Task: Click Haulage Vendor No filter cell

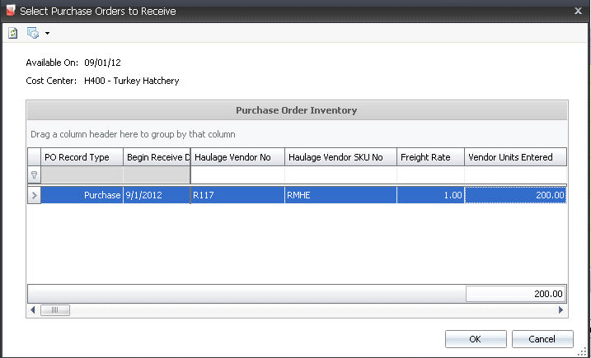Action: [x=238, y=175]
